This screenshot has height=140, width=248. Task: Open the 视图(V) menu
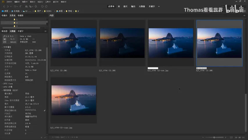coord(25,2)
